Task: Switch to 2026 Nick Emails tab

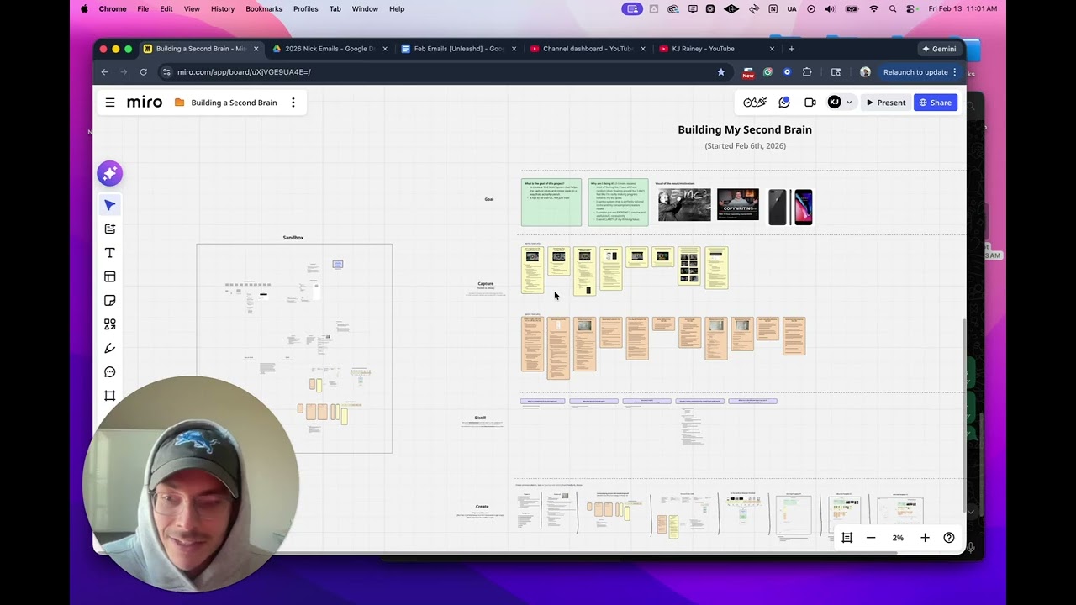Action: point(329,49)
